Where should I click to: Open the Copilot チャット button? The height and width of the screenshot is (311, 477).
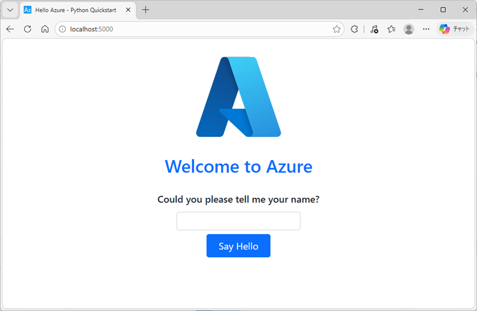tap(455, 29)
